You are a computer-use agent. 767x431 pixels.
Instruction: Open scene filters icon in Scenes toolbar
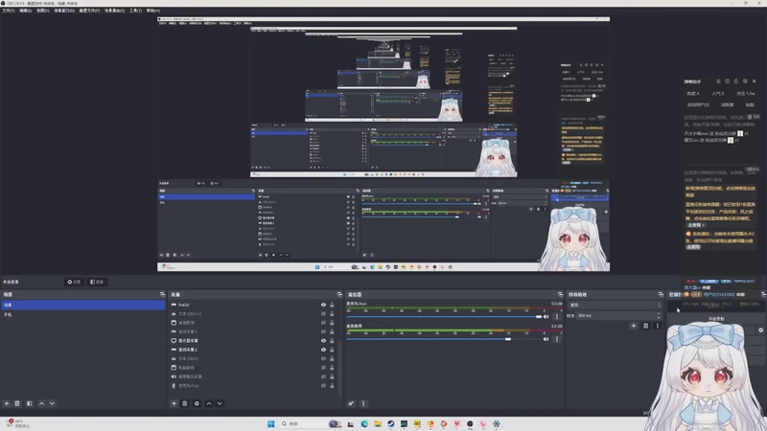30,403
